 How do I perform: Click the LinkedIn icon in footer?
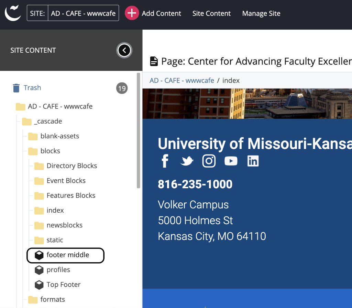click(253, 161)
